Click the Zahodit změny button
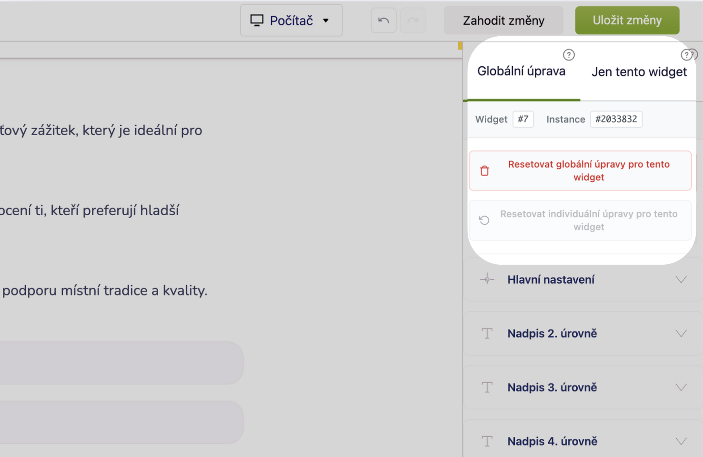This screenshot has height=457, width=703. click(x=503, y=20)
